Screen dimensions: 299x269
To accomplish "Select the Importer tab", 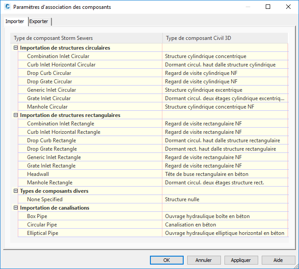I will tap(15, 21).
